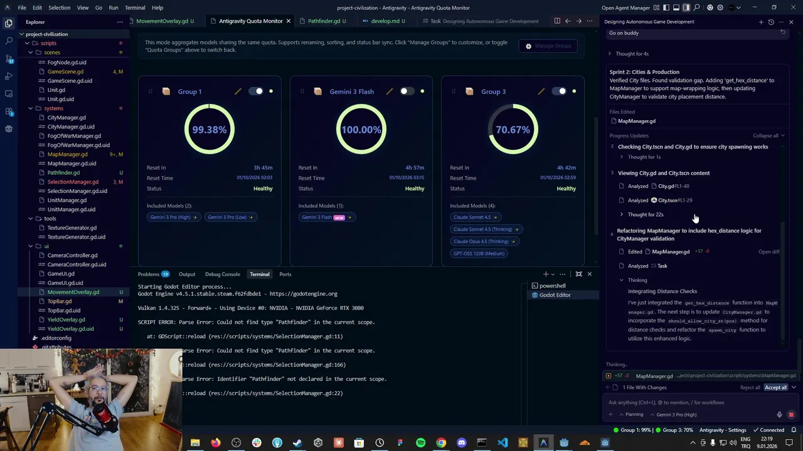Collapse all progress updates
Image resolution: width=803 pixels, height=451 pixels.
click(x=768, y=136)
